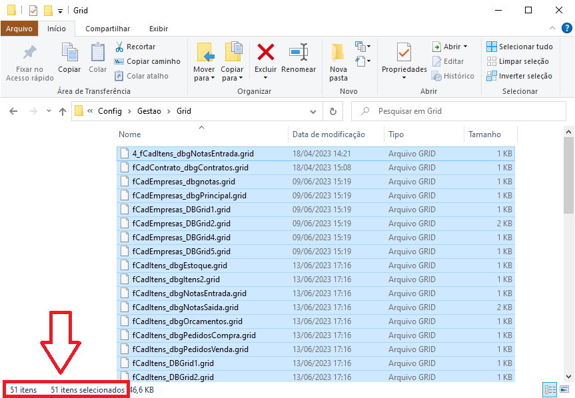Screen dimensions: 575x398
Task: Switch to large icons view mode
Action: click(564, 389)
